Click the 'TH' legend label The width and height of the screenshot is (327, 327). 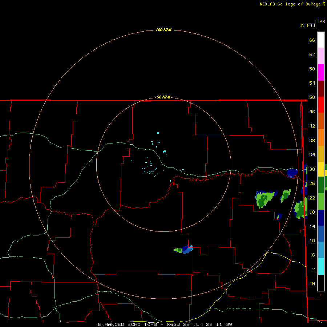point(312,284)
